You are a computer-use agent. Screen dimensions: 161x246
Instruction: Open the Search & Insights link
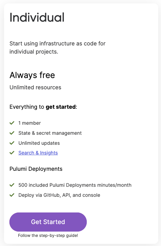38,153
